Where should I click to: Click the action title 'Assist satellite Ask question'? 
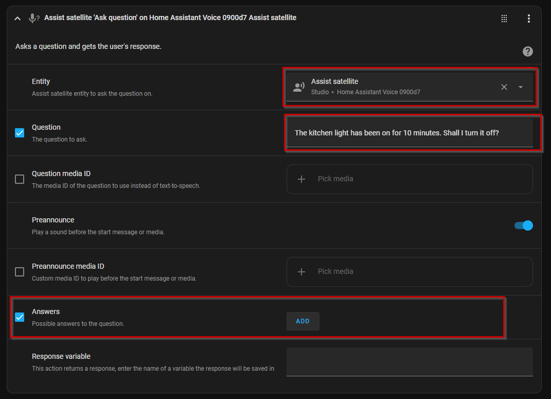pos(170,18)
